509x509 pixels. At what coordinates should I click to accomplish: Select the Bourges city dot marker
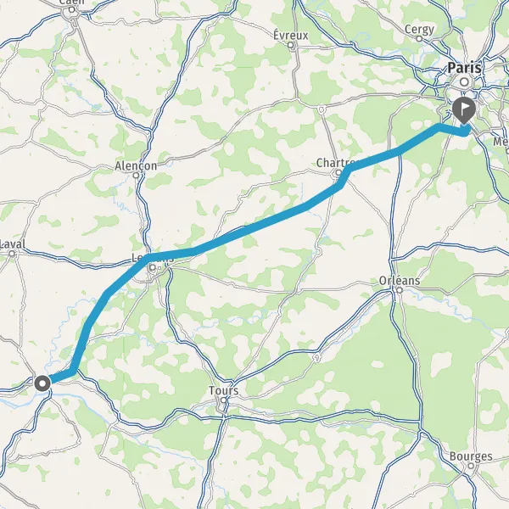[471, 466]
